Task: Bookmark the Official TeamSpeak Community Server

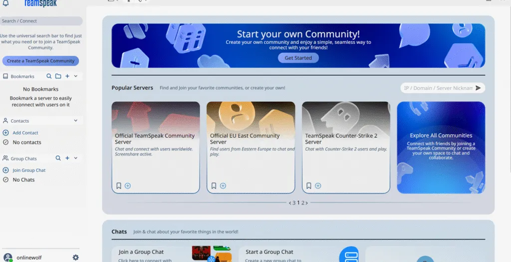Action: (119, 186)
